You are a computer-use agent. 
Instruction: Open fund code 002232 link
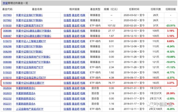(x=7, y=98)
